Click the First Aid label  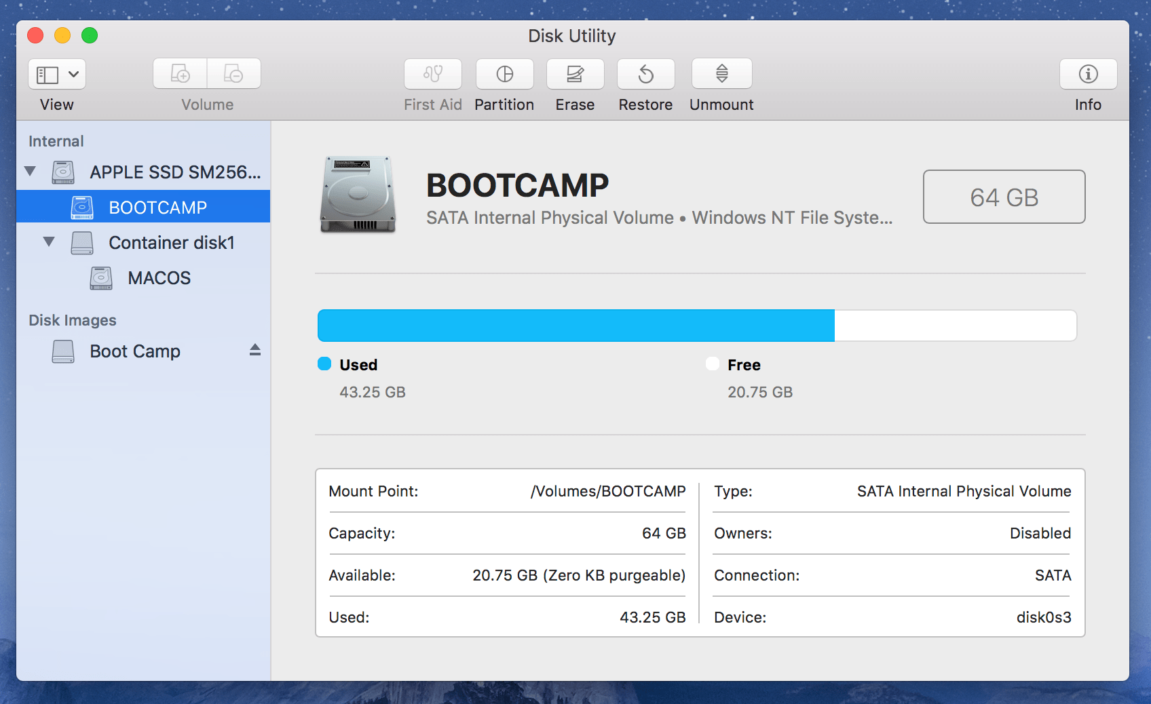tap(433, 104)
